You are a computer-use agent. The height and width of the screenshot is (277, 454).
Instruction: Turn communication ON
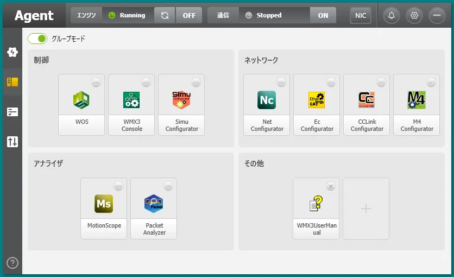323,15
